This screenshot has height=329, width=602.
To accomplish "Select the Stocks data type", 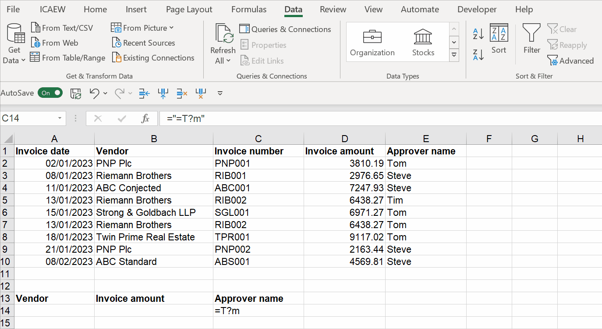I will pyautogui.click(x=423, y=42).
